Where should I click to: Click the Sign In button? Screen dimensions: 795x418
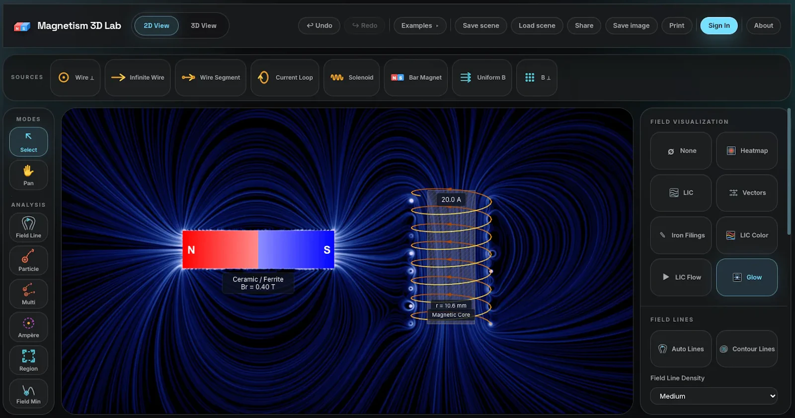[x=719, y=26]
